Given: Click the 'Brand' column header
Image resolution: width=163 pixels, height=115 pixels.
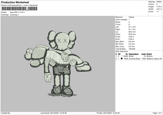Looking at the screenshot, I should click(x=149, y=54).
